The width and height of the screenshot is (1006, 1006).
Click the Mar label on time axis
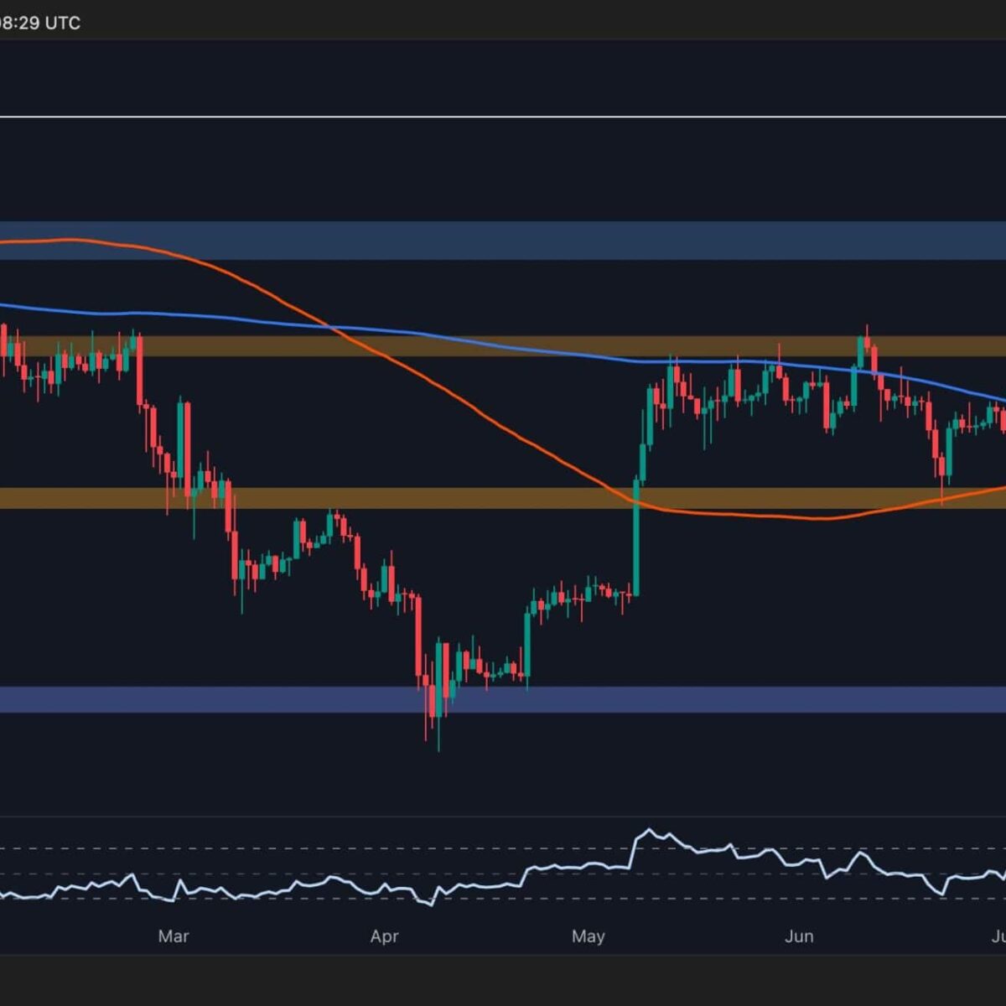click(x=174, y=936)
